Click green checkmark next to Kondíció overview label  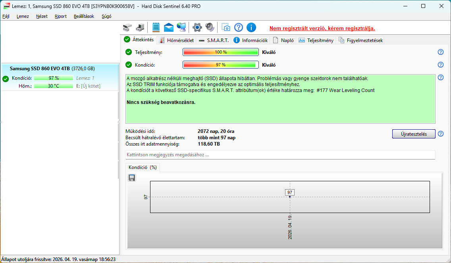129,65
